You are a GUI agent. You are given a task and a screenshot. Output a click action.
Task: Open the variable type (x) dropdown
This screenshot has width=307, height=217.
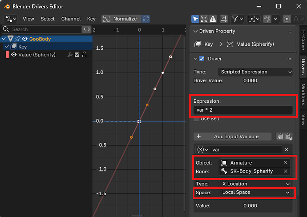coord(202,150)
